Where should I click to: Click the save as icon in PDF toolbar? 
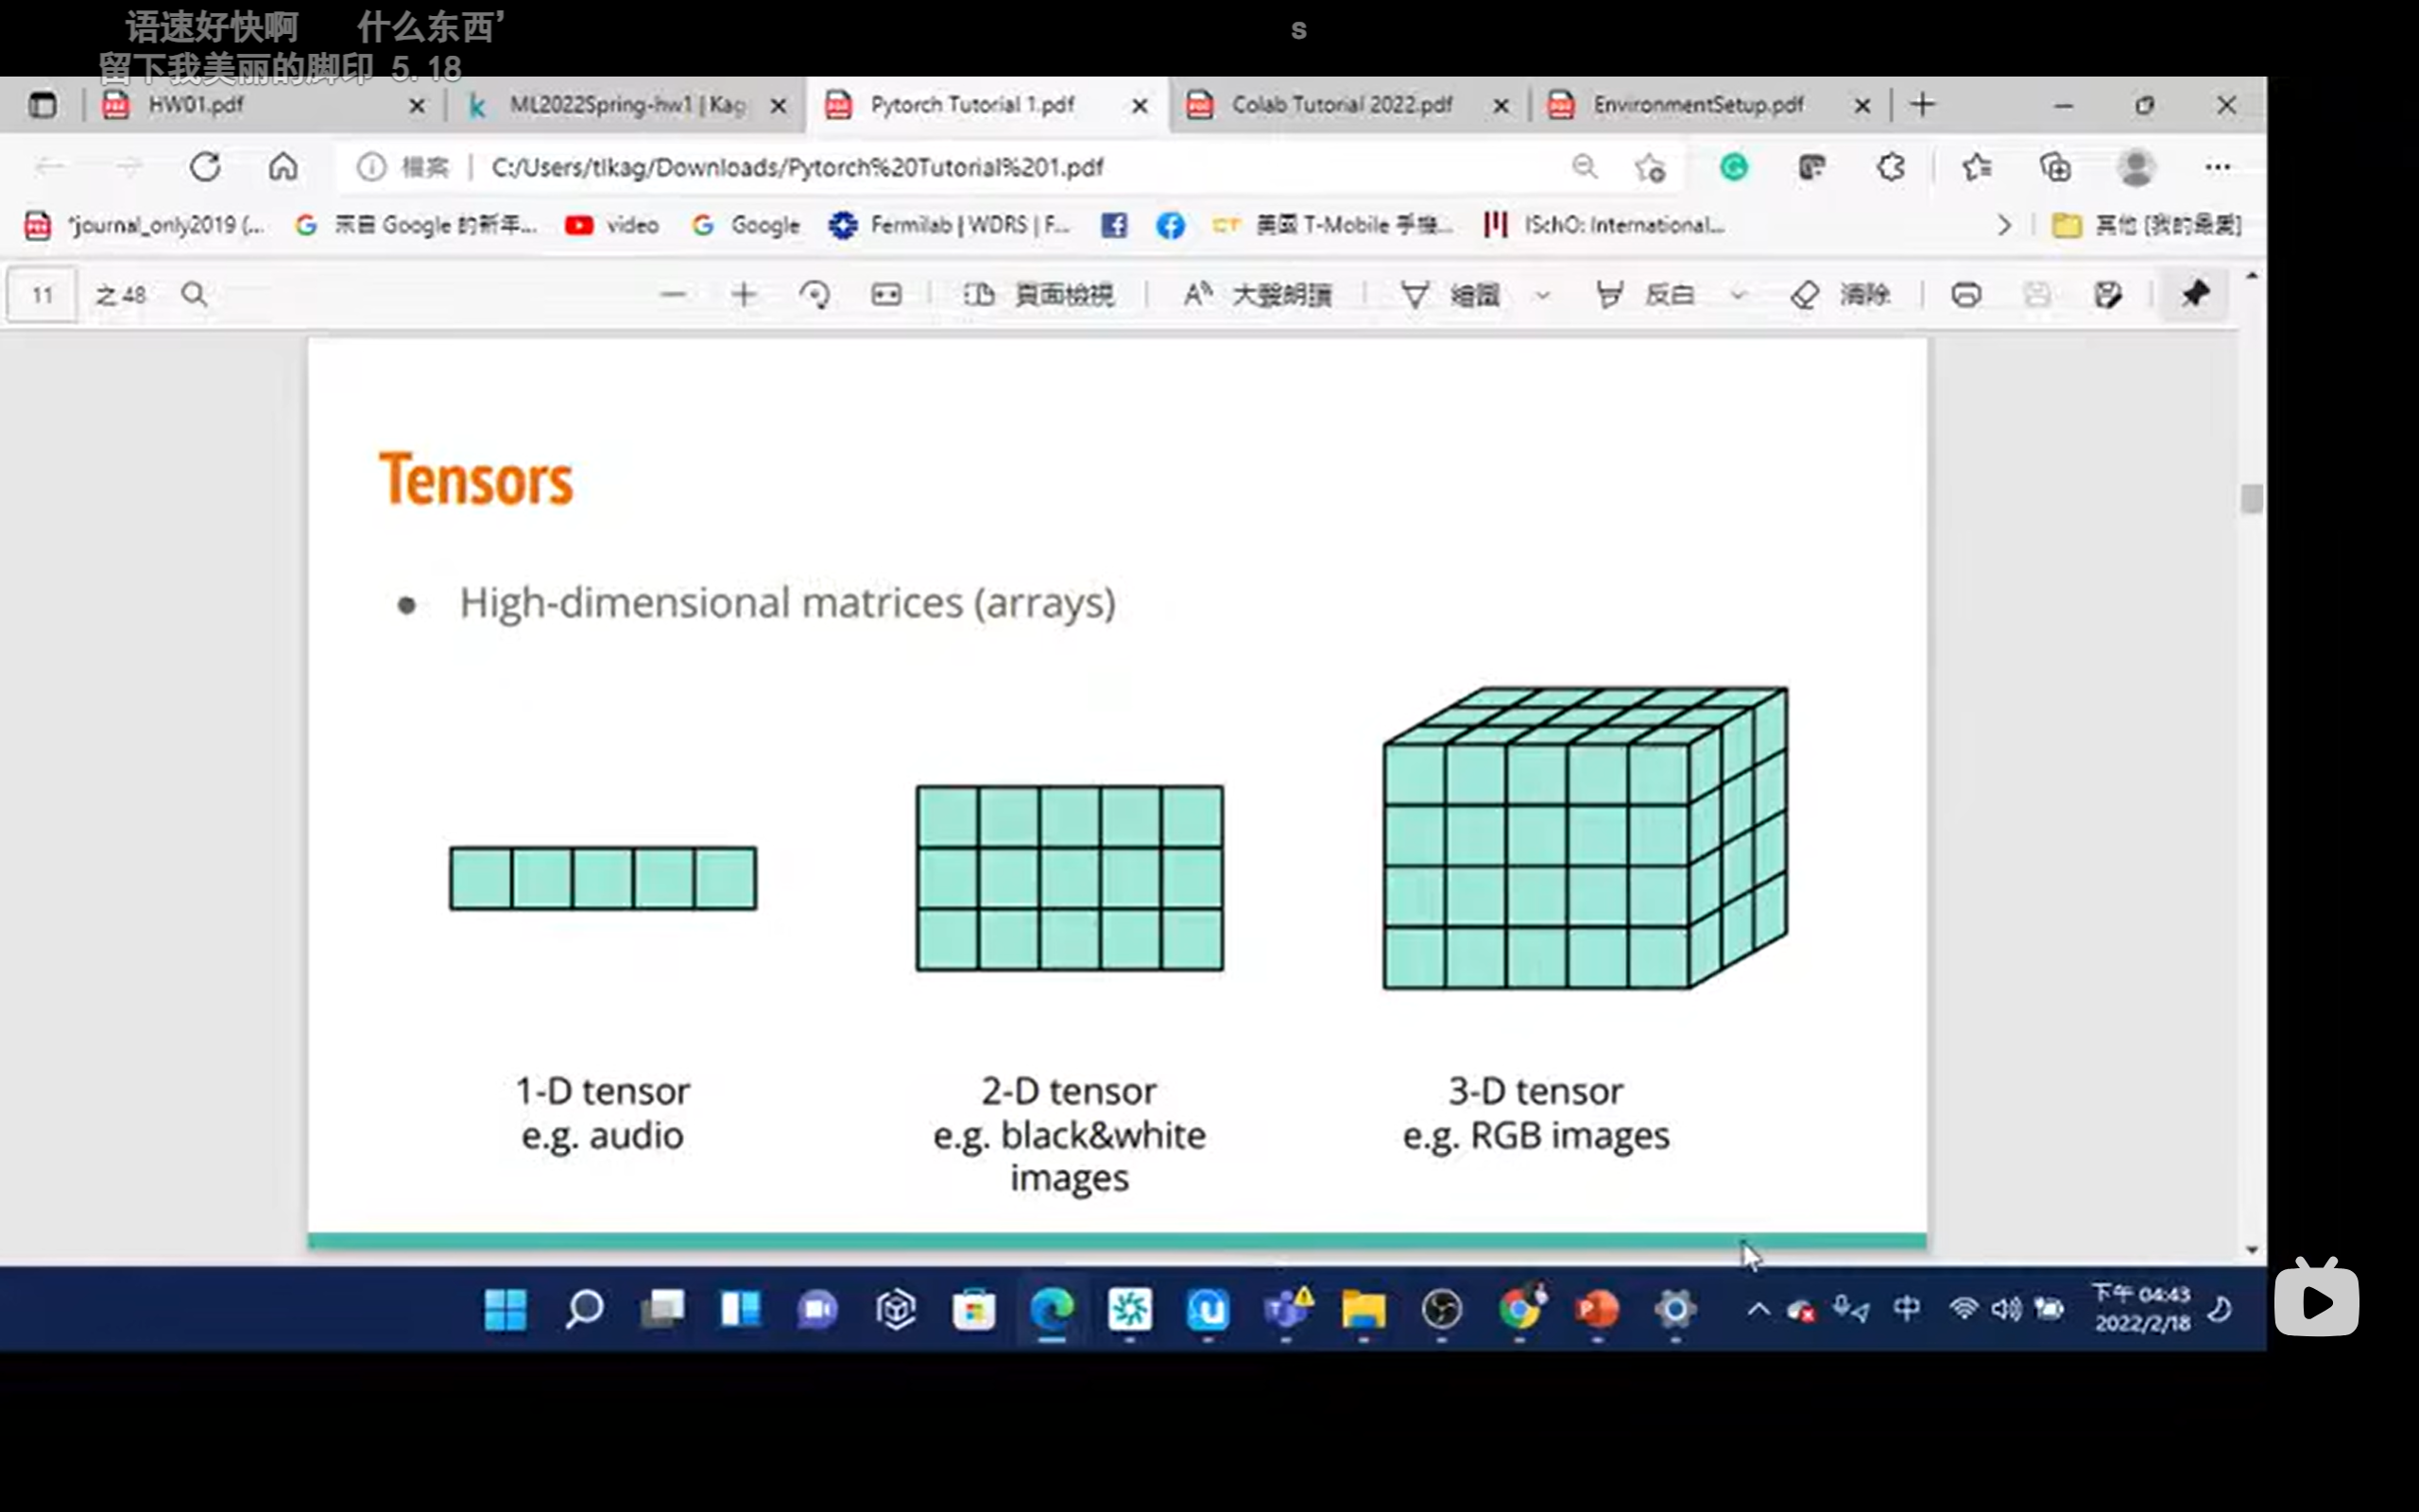click(x=2106, y=295)
